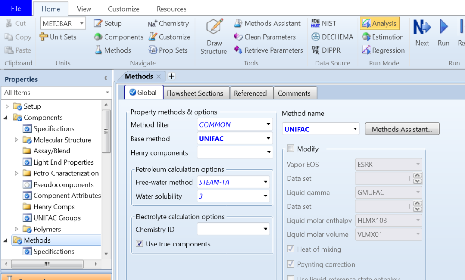Open the Base method dropdown
The height and width of the screenshot is (280, 465).
point(268,139)
